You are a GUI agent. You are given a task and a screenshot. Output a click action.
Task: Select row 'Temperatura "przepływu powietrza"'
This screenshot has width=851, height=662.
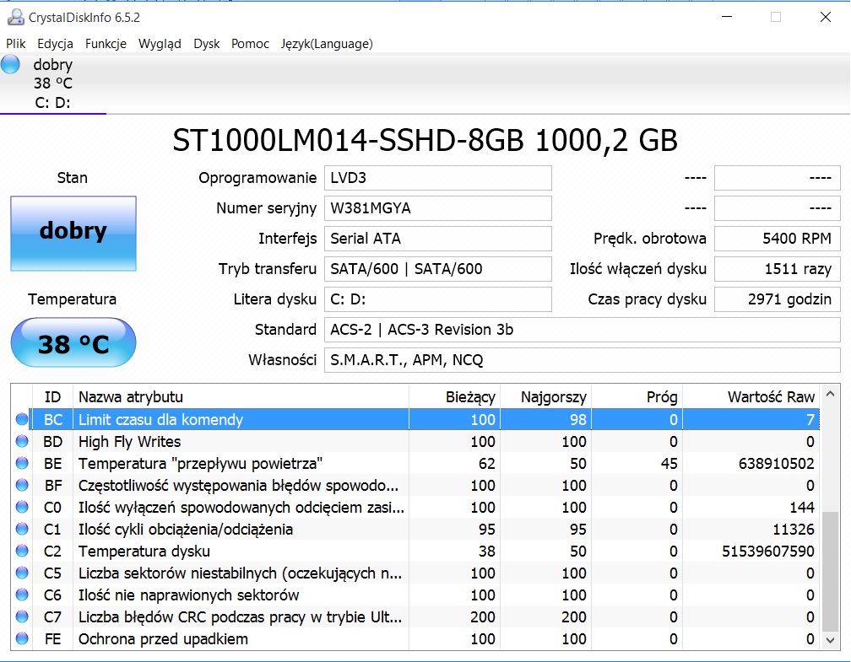tap(415, 463)
